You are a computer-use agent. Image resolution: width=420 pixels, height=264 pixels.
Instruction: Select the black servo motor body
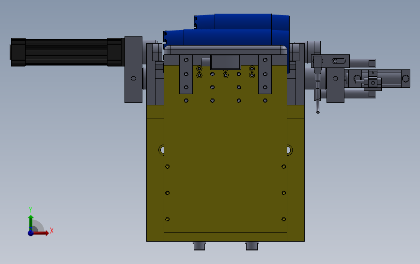coord(67,52)
